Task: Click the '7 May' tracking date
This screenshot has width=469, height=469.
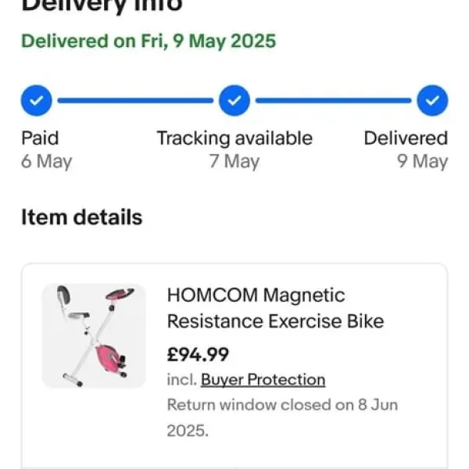Action: (x=234, y=162)
